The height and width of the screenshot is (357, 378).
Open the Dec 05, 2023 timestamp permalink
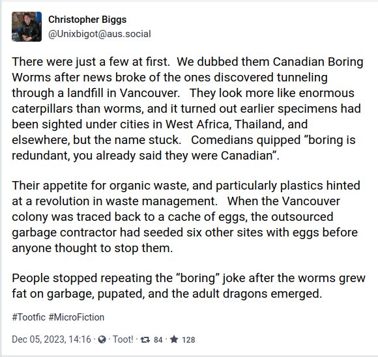coord(51,339)
